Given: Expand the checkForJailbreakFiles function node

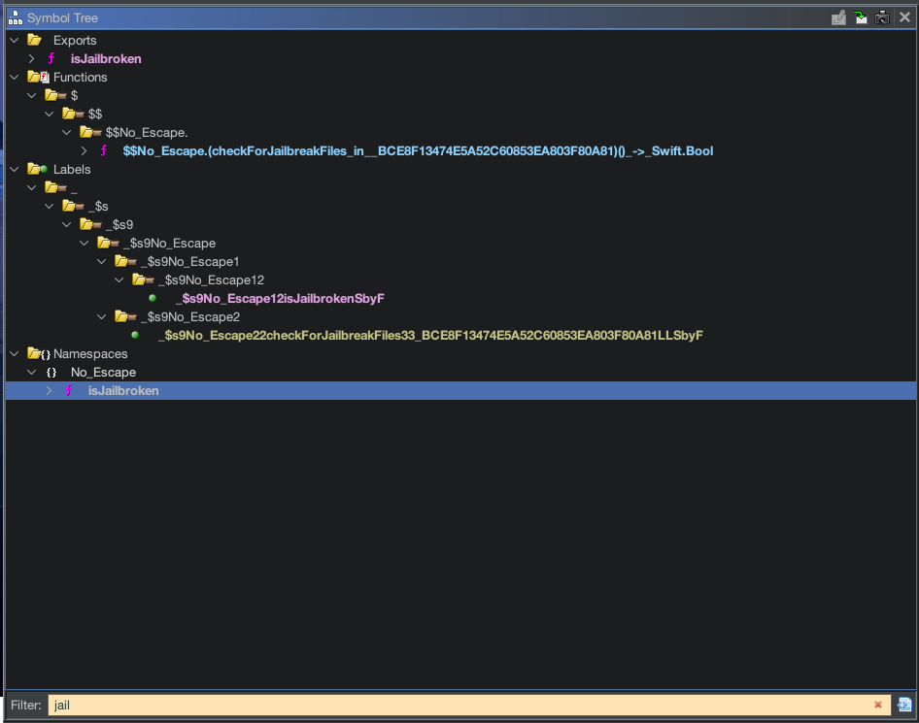Looking at the screenshot, I should tap(85, 151).
